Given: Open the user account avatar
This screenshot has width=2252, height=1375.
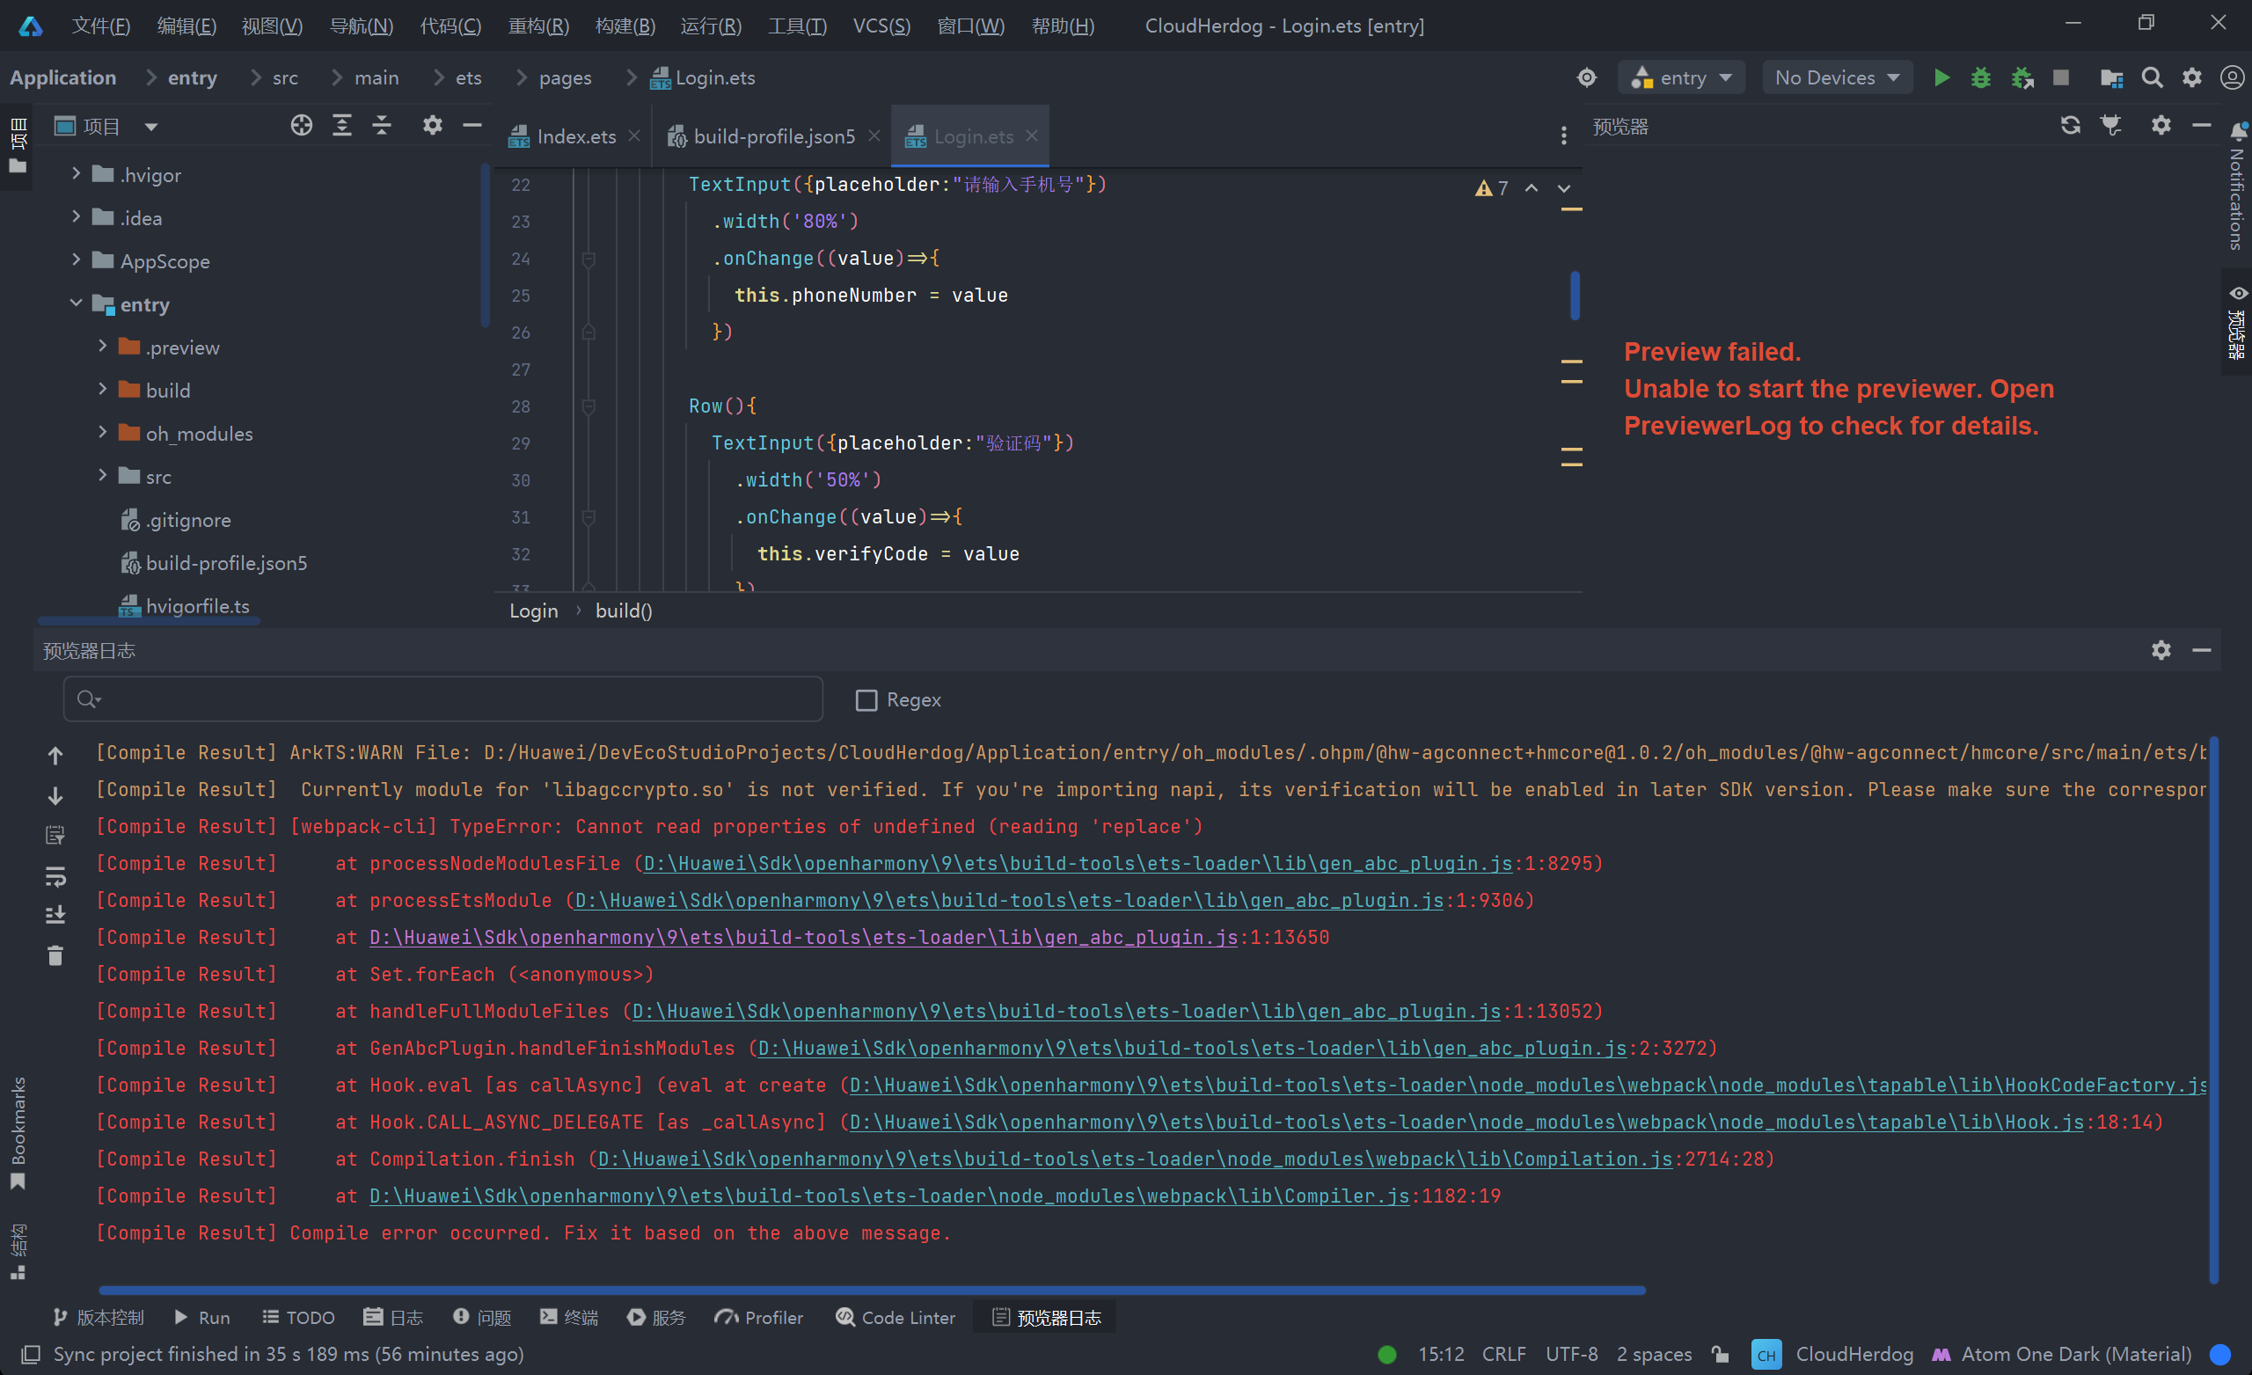Looking at the screenshot, I should pyautogui.click(x=2232, y=77).
